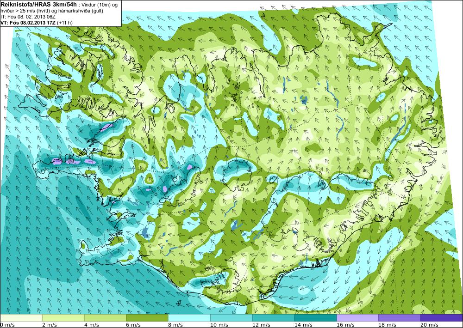Click the medium purple 18–20 m/s legend swatch

[x=400, y=318]
